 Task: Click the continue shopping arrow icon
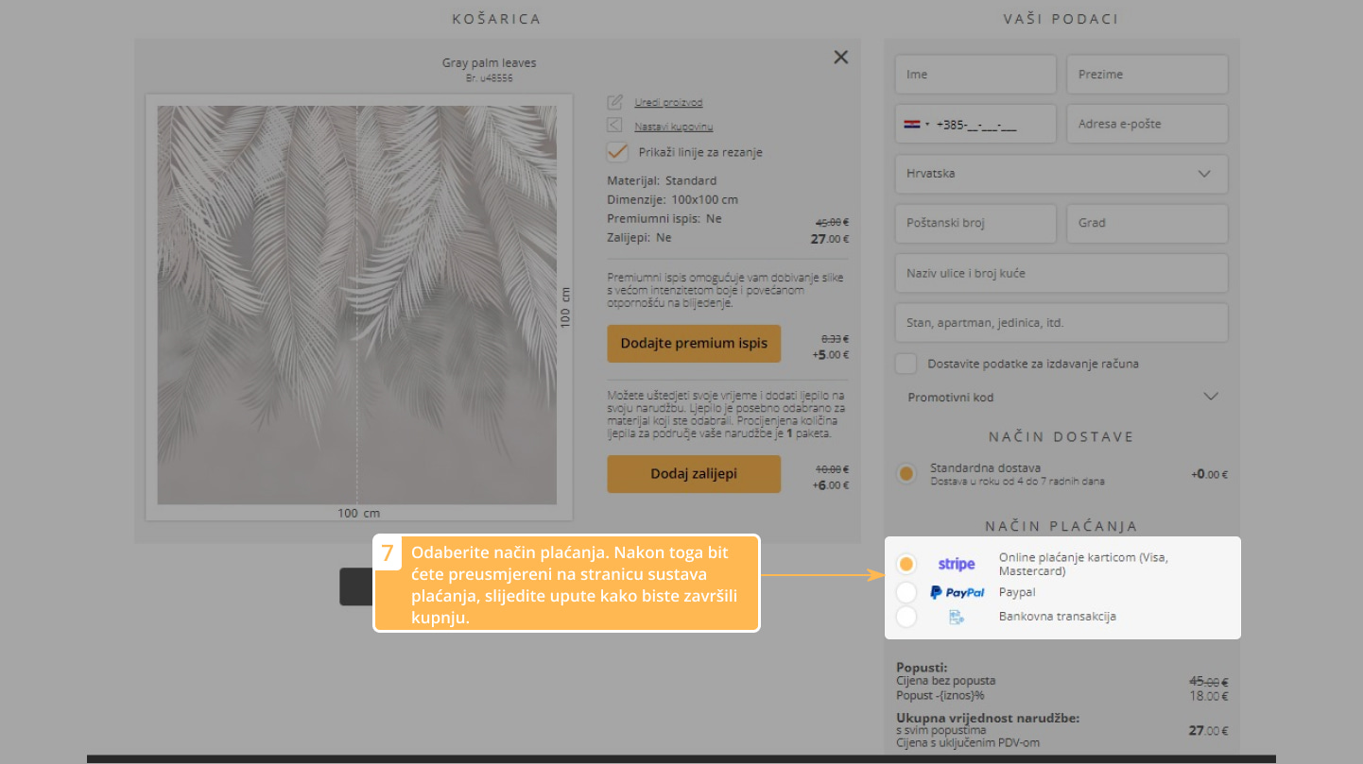(615, 126)
